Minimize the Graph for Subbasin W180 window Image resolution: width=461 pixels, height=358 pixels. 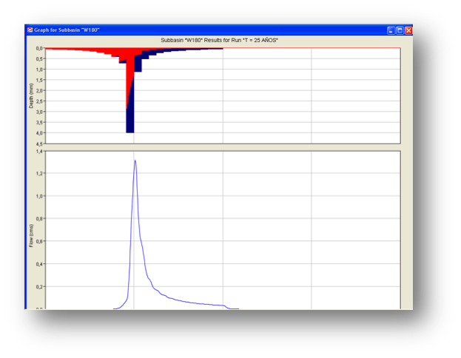(391, 30)
